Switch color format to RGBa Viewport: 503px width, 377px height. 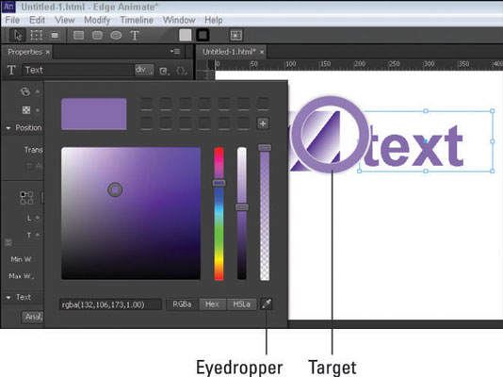[x=182, y=304]
